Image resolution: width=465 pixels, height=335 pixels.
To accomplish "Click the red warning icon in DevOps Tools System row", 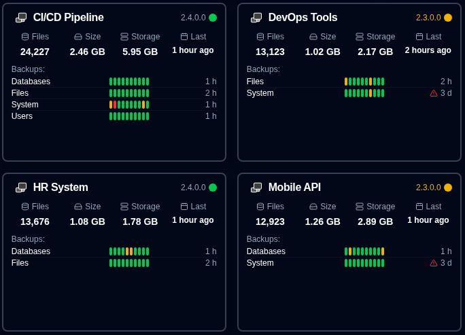I will (434, 93).
